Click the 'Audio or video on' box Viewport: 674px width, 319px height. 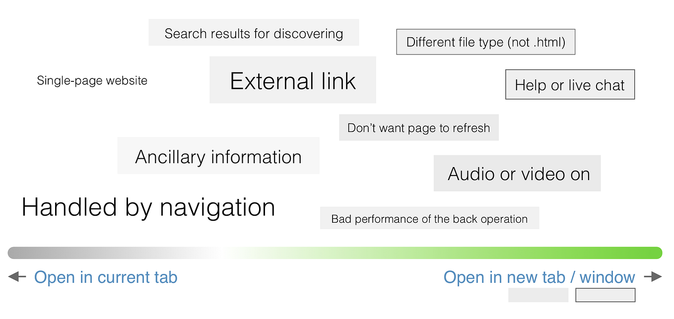(517, 173)
